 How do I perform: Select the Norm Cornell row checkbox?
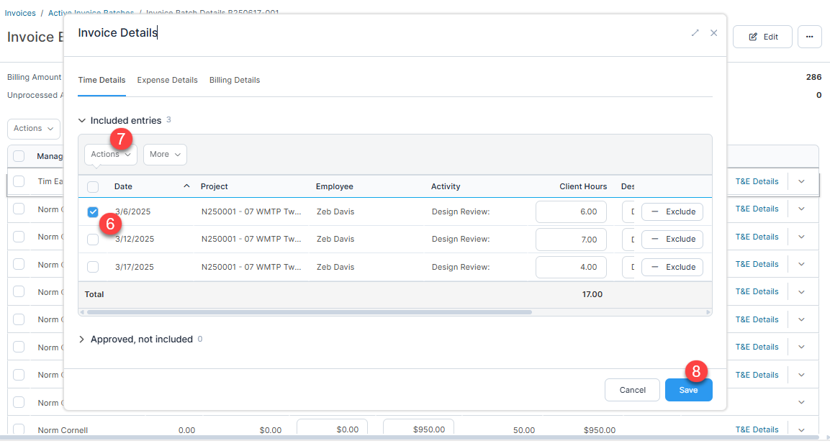tap(19, 429)
